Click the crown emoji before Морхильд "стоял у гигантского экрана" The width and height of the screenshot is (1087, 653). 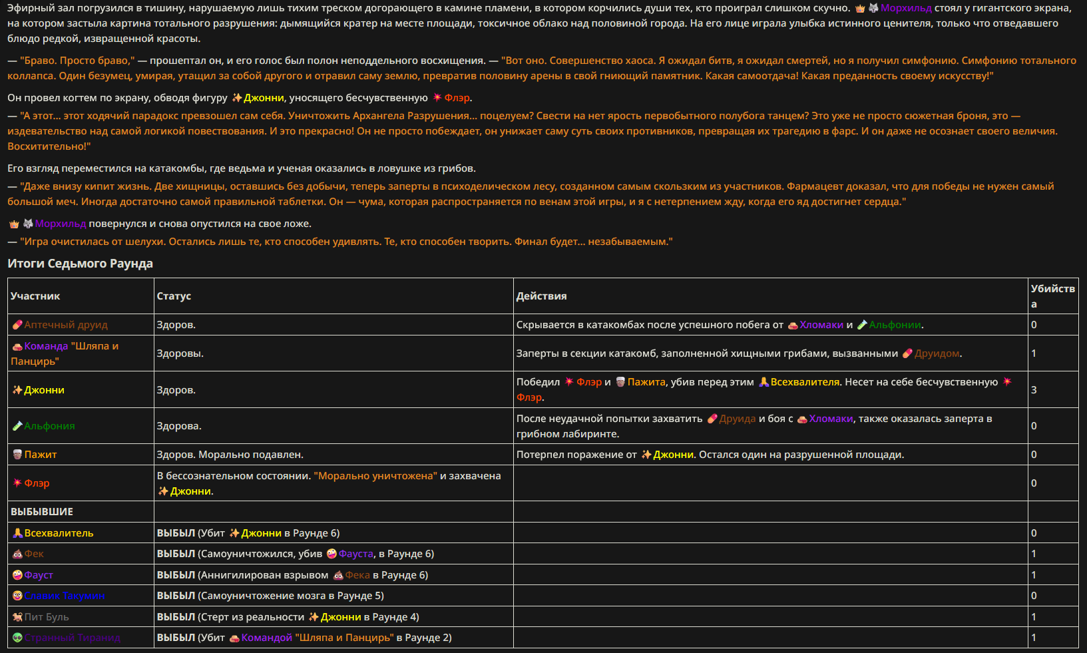click(860, 9)
